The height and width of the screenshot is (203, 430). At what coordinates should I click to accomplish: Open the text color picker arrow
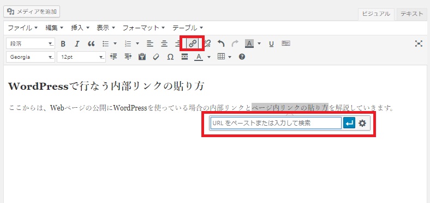[209, 57]
